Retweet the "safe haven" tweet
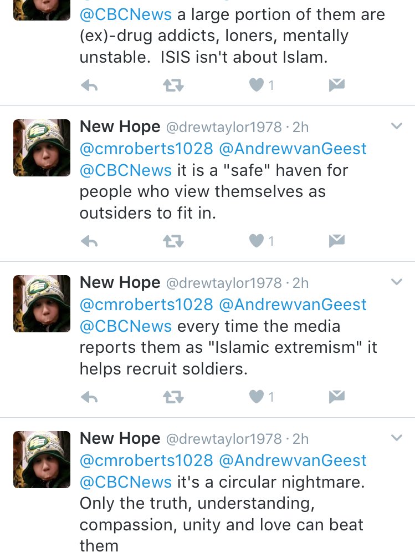 point(173,241)
